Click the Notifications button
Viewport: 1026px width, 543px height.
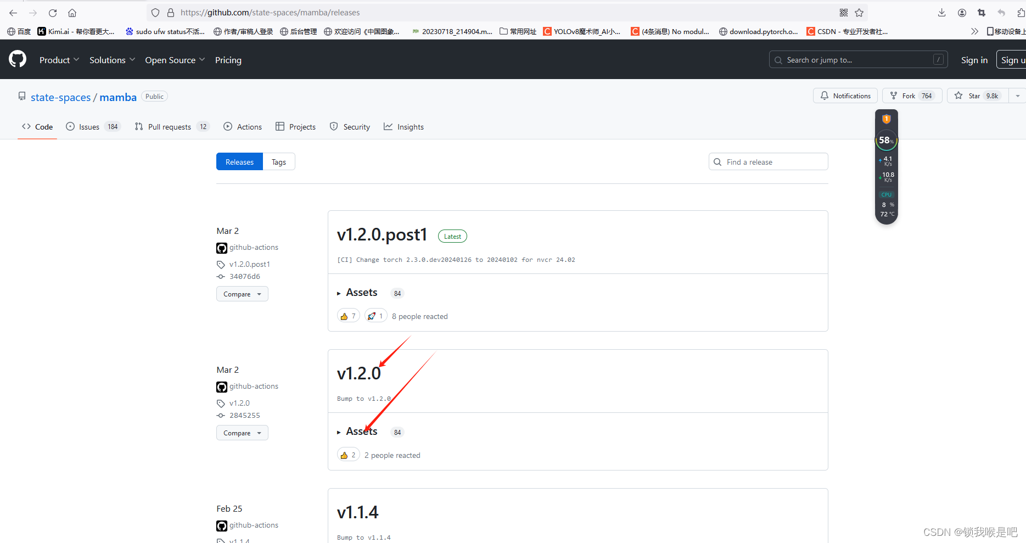[x=845, y=96]
